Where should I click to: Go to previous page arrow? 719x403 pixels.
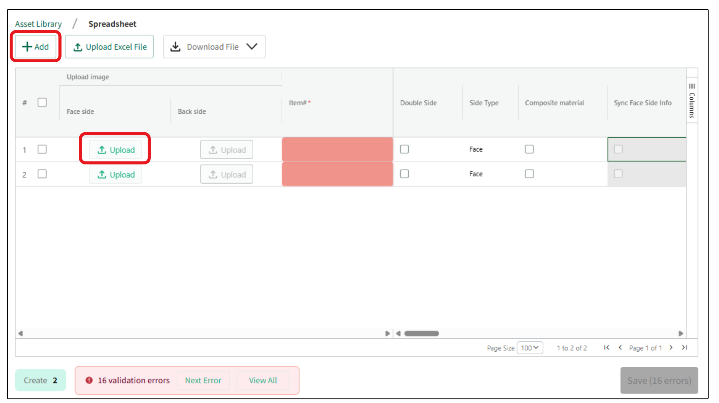pos(620,347)
